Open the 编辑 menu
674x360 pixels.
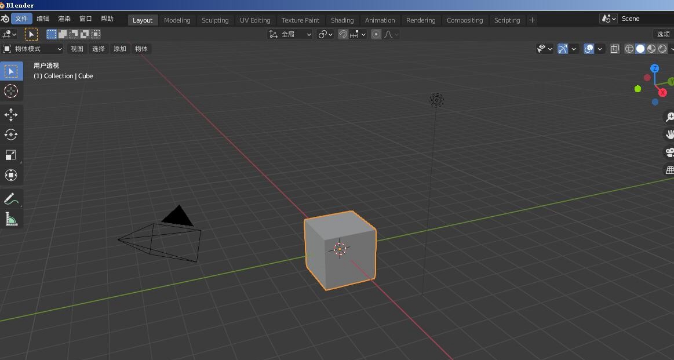[43, 19]
